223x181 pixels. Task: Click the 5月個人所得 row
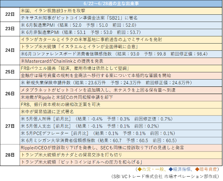click(x=121, y=119)
